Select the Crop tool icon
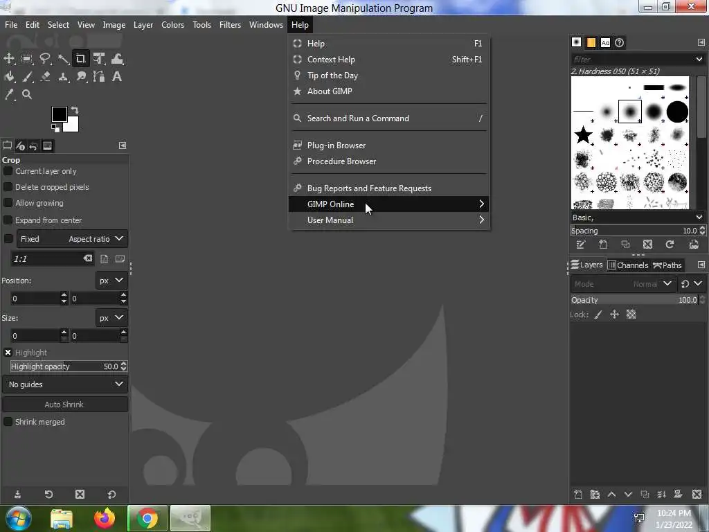Viewport: 709px width, 532px height. 80,59
